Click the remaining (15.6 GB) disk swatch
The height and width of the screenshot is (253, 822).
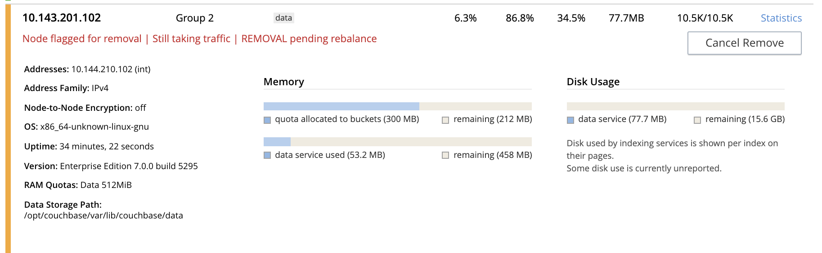click(697, 120)
